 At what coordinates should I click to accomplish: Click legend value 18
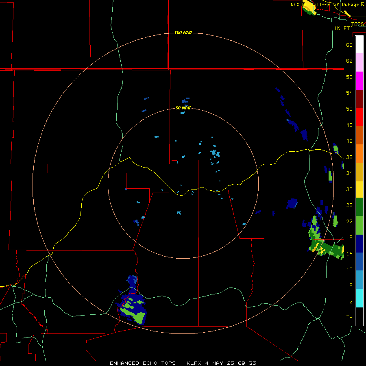349,237
